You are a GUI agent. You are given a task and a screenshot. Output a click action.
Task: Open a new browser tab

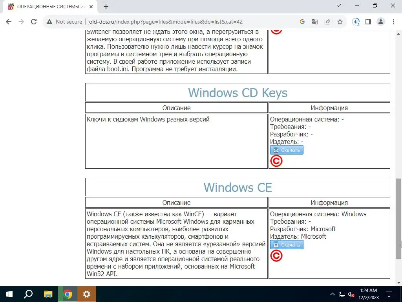[x=106, y=7]
